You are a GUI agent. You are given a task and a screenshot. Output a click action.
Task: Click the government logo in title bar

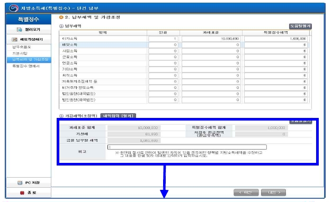click(x=14, y=8)
